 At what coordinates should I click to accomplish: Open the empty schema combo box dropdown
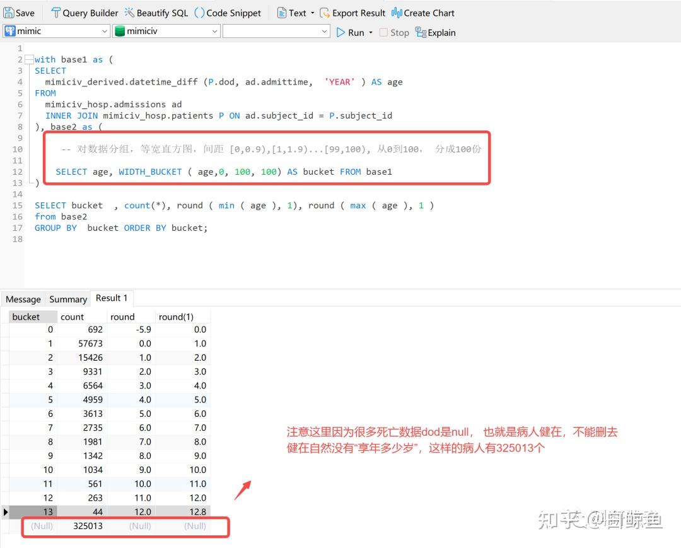pos(324,30)
